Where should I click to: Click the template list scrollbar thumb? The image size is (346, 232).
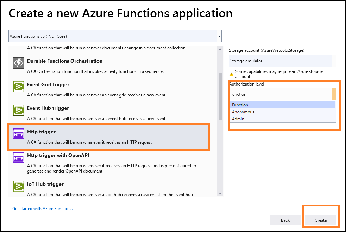point(220,97)
